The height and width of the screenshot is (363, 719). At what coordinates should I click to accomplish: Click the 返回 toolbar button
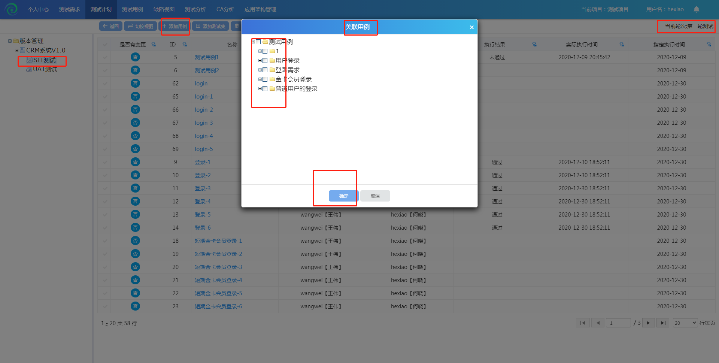(111, 26)
